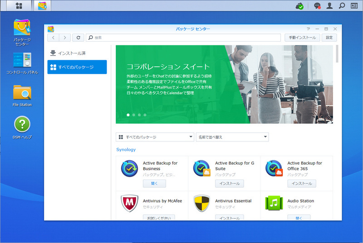Click the Antivirus Essential shield icon
This screenshot has height=243, width=363.
pos(201,203)
